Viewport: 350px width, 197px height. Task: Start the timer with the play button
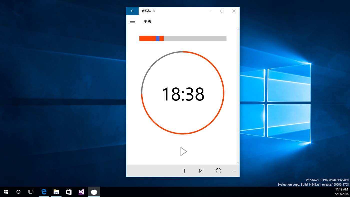[x=184, y=151]
